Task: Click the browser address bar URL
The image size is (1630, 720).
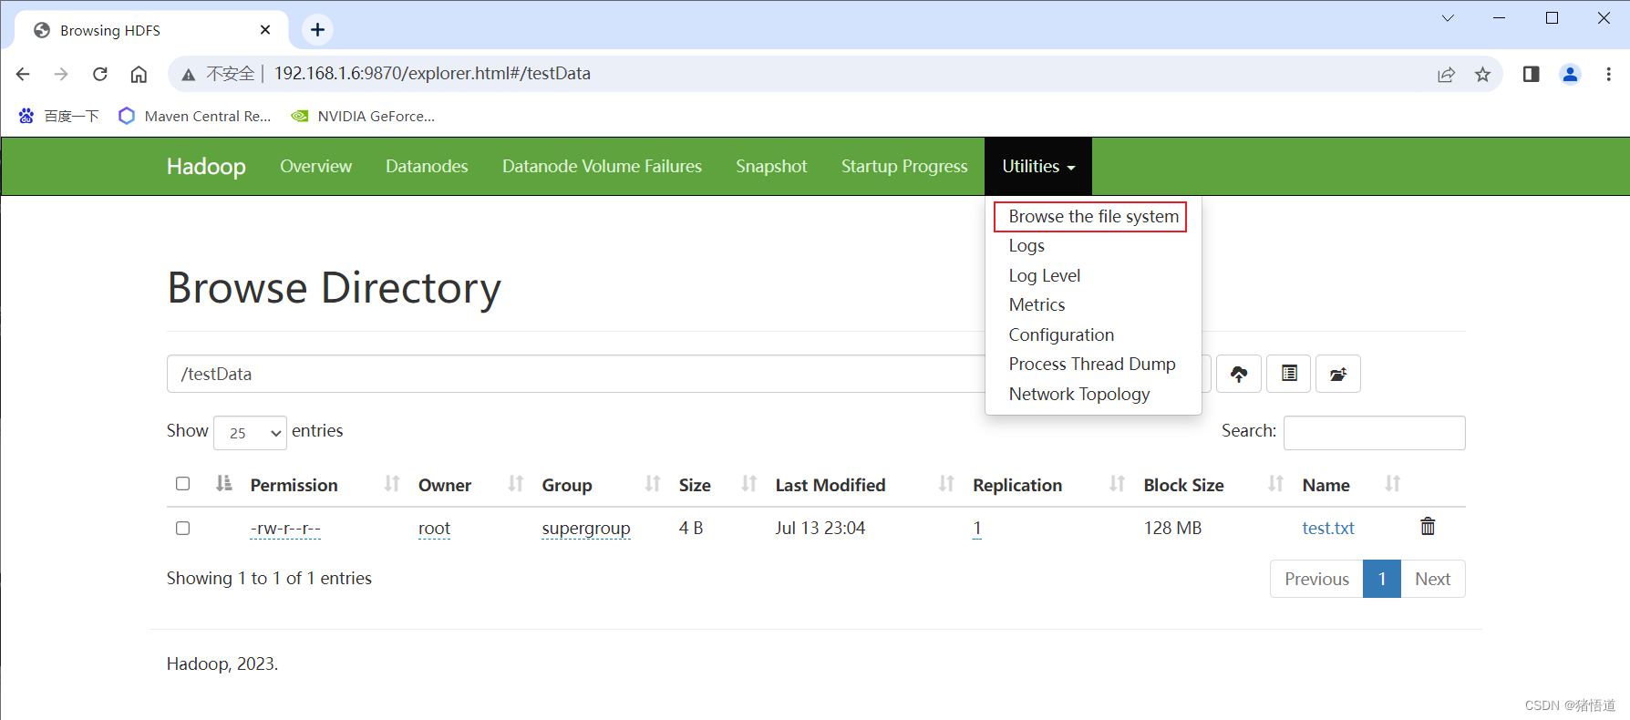Action: point(432,74)
